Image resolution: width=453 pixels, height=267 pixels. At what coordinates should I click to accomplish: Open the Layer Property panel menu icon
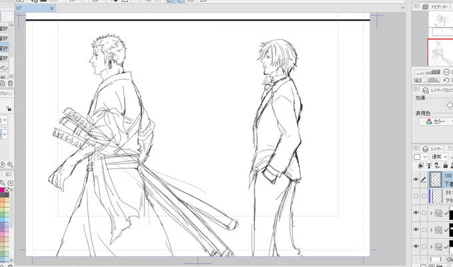coord(416,90)
